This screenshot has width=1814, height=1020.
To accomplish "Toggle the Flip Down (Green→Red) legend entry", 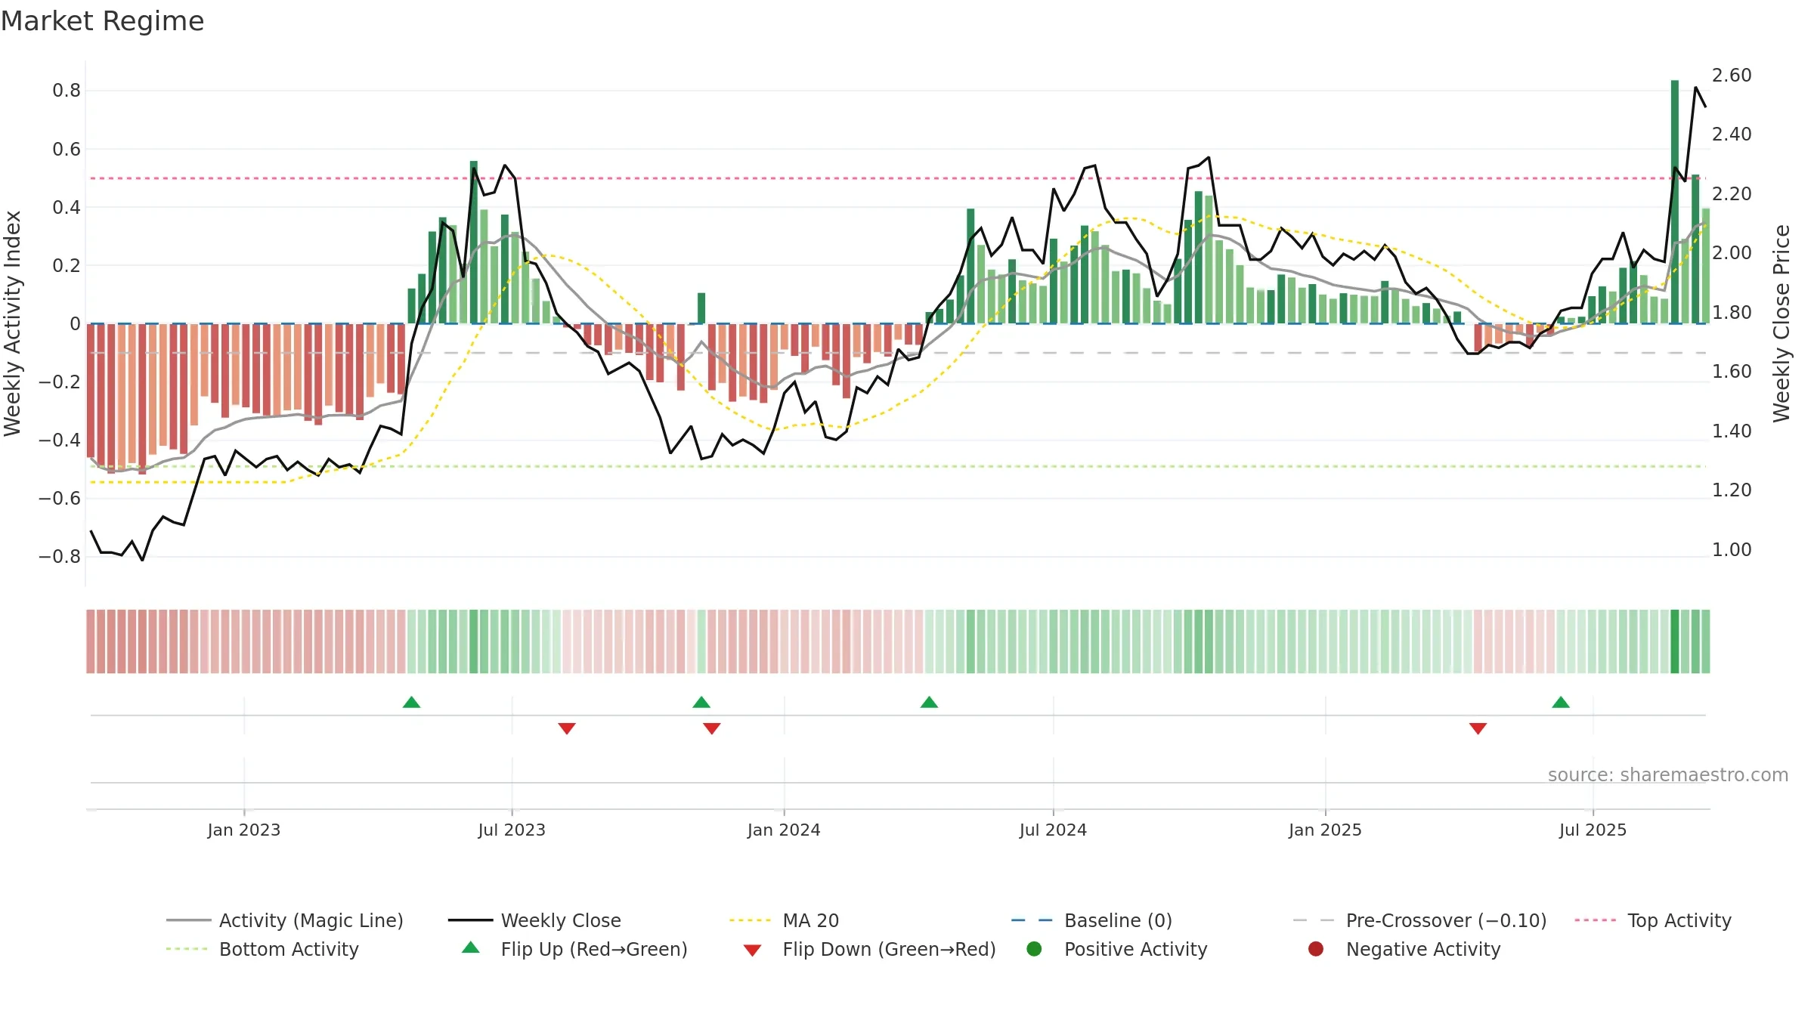I will pos(869,949).
